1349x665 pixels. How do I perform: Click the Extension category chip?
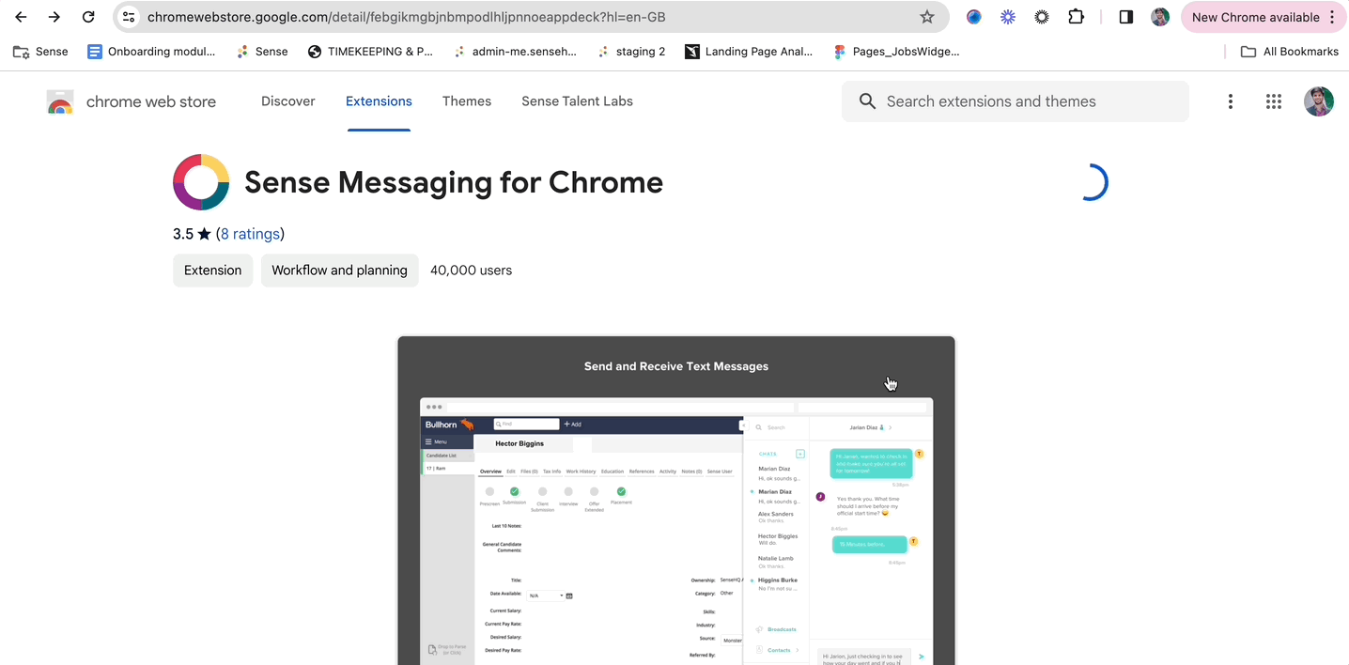click(x=212, y=271)
